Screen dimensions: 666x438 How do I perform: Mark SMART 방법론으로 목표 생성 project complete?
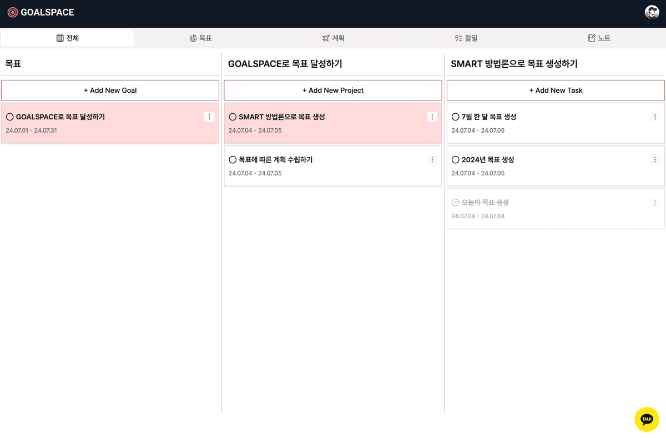[233, 117]
